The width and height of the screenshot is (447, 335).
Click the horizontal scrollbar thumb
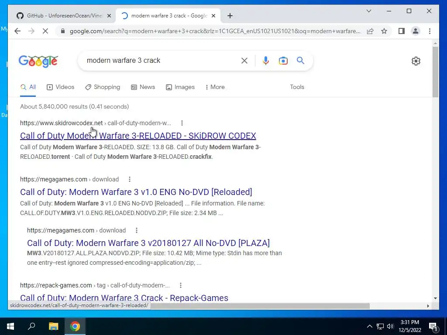pyautogui.click(x=260, y=306)
